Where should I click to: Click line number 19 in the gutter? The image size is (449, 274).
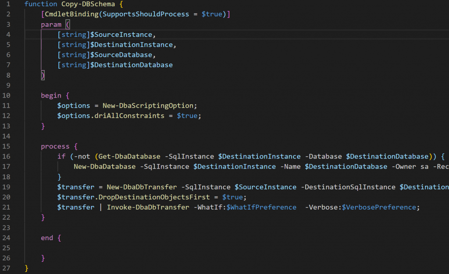click(6, 187)
